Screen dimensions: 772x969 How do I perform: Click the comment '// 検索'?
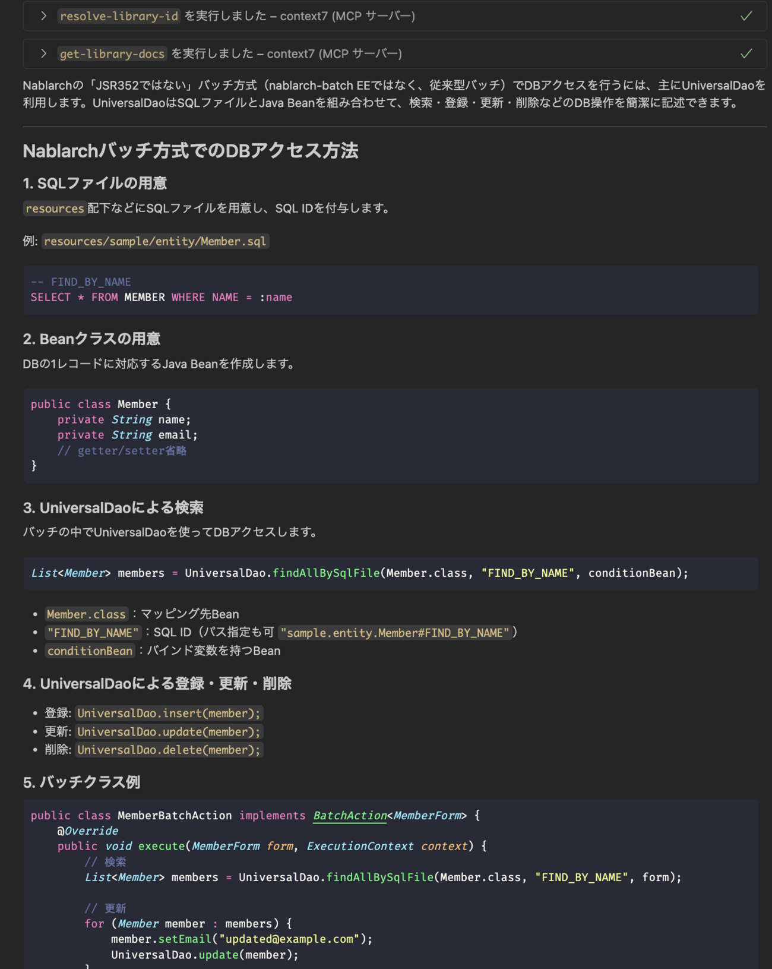tap(105, 861)
